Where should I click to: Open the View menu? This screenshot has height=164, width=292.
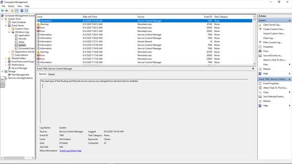point(20,6)
